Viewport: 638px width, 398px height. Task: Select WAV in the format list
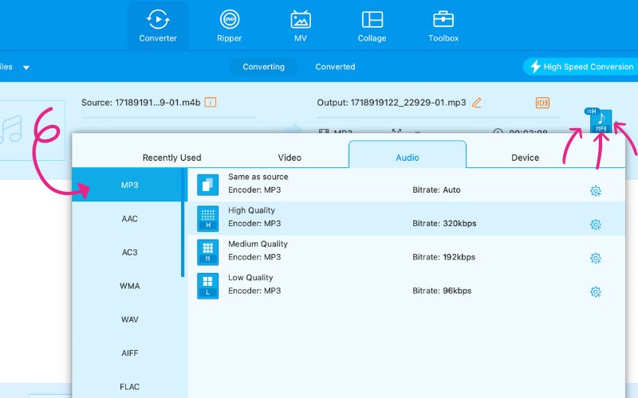[129, 319]
